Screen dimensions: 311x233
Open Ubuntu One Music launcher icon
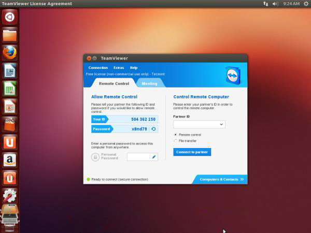[10, 178]
